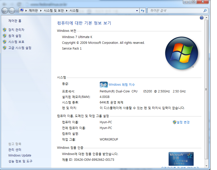
Task: Go to 제어판 홈
Action: click(x=15, y=21)
